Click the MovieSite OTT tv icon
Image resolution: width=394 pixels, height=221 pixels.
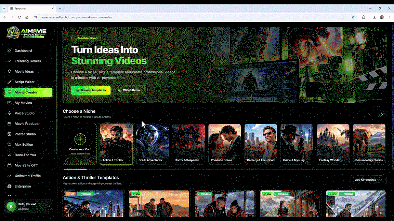pyautogui.click(x=9, y=165)
